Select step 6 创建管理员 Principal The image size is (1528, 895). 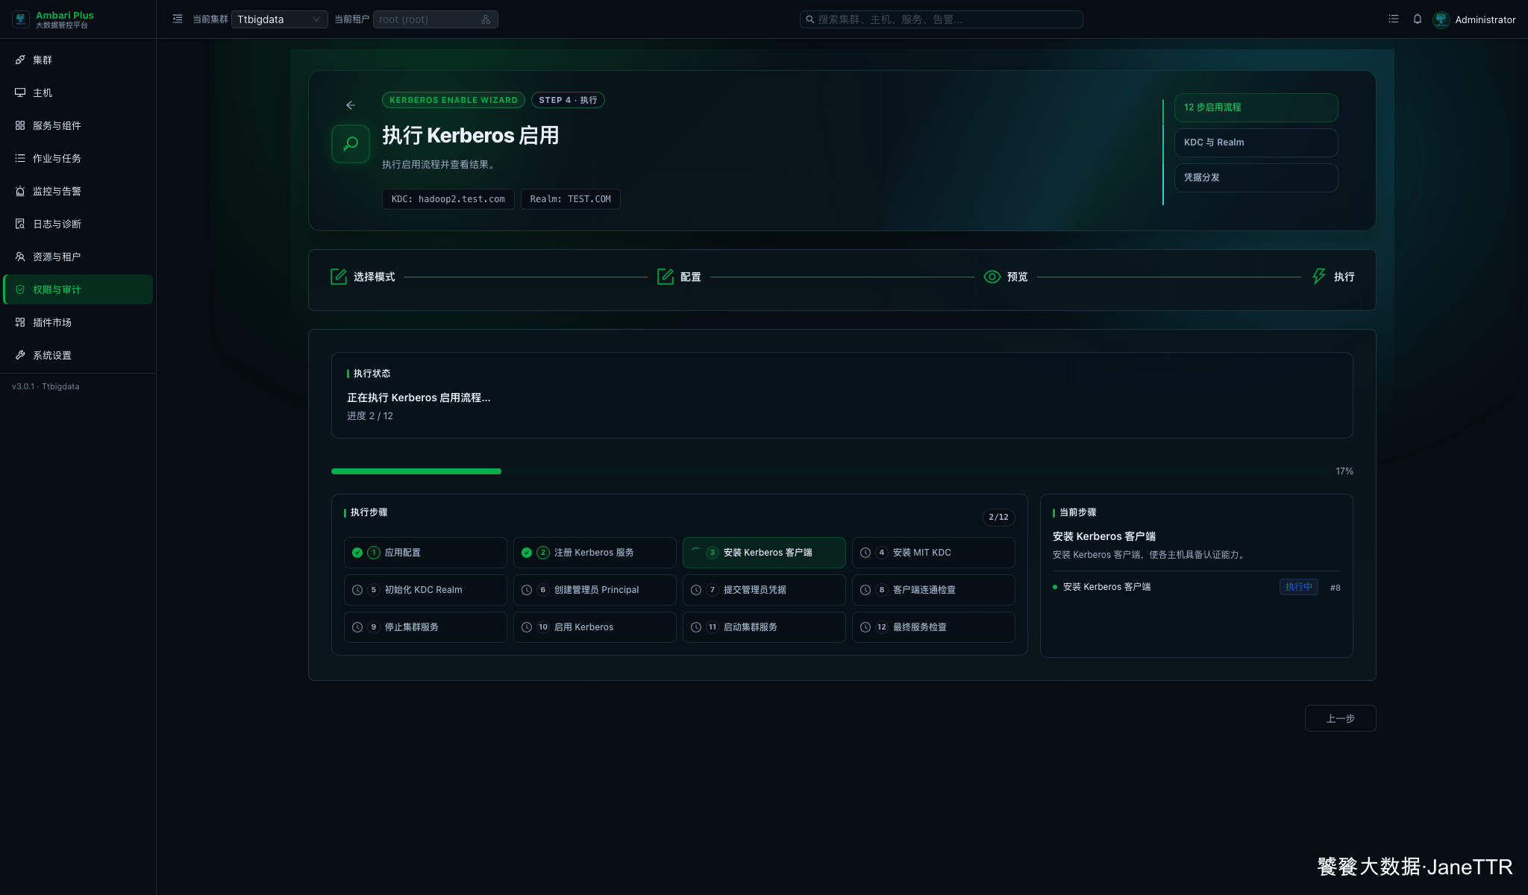[595, 590]
